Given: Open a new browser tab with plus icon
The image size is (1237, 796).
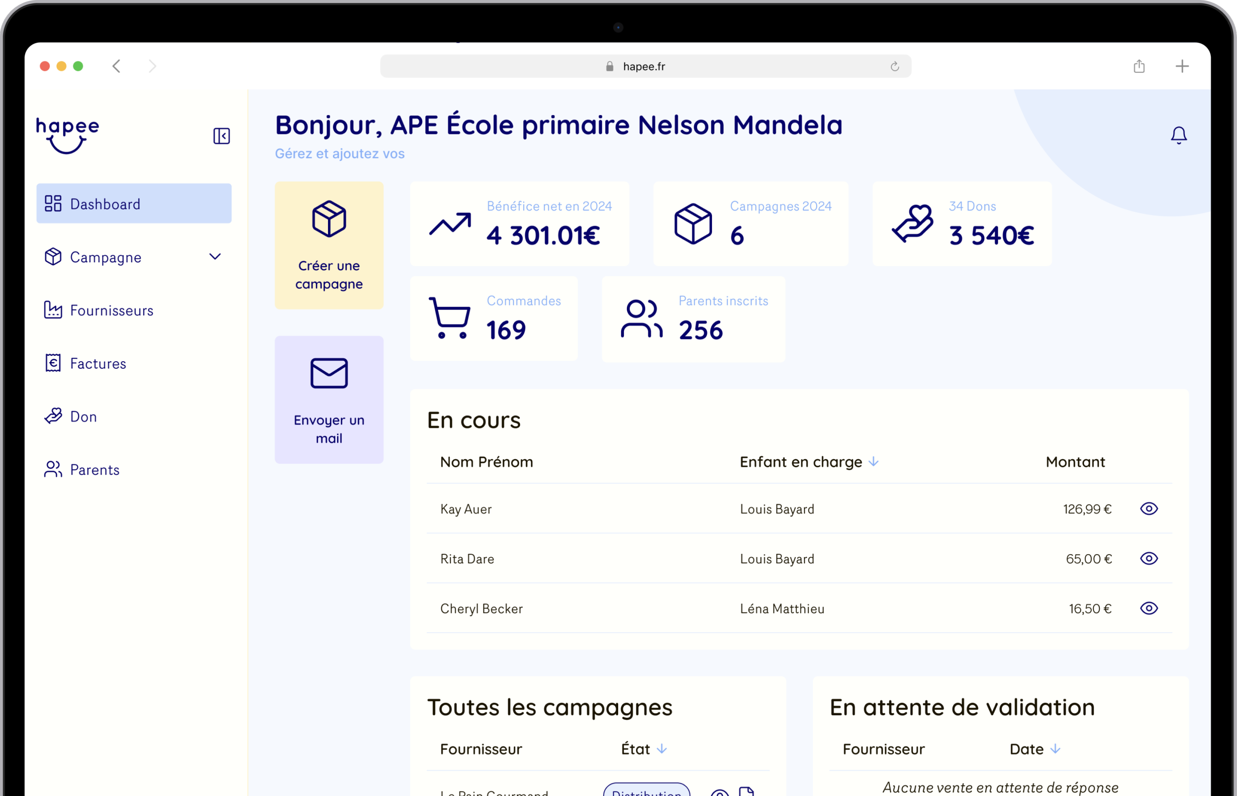Looking at the screenshot, I should [x=1182, y=66].
